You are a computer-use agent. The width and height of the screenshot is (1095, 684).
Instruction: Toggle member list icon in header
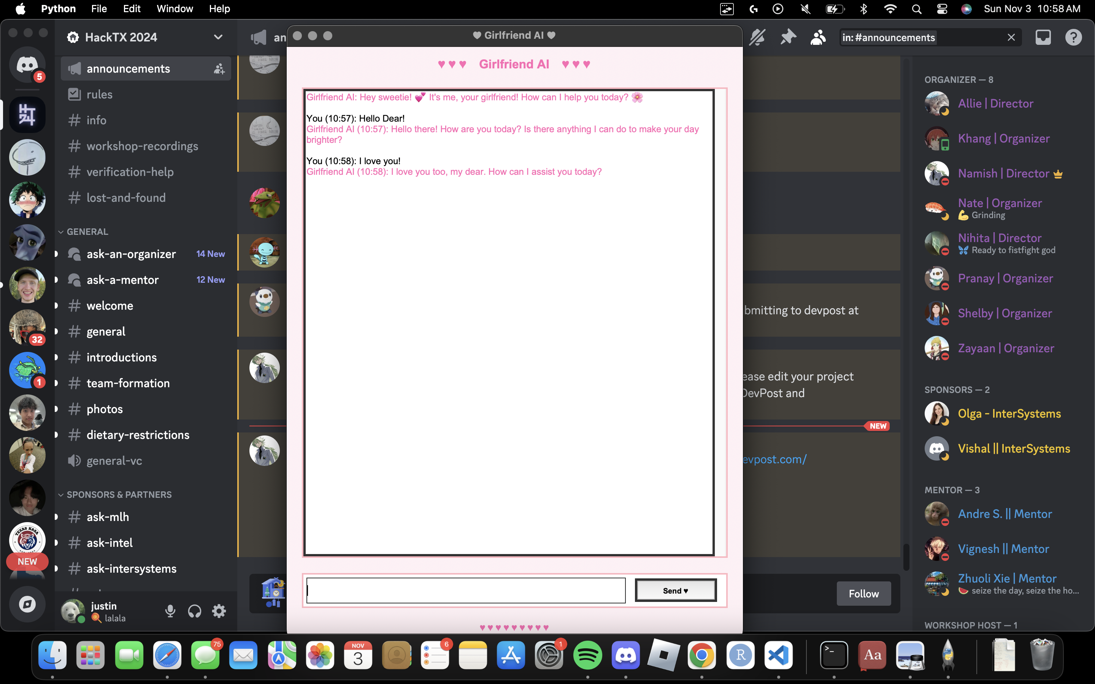[x=818, y=37]
